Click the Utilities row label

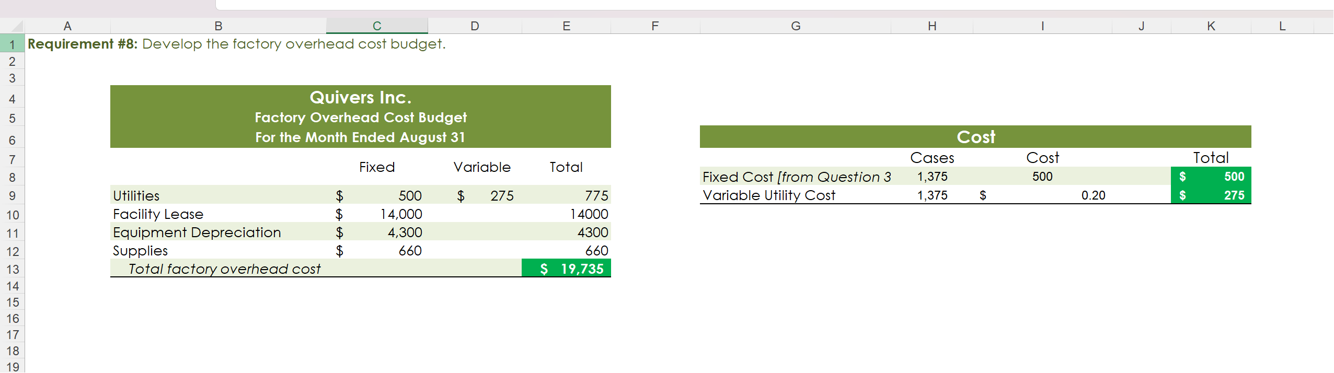pyautogui.click(x=136, y=196)
